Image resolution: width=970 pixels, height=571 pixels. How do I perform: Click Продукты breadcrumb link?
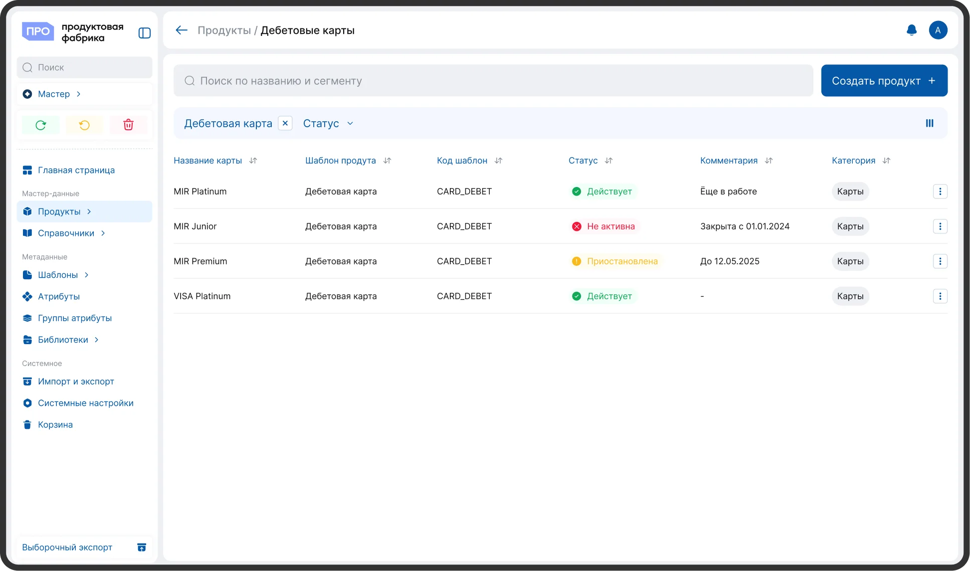[224, 30]
